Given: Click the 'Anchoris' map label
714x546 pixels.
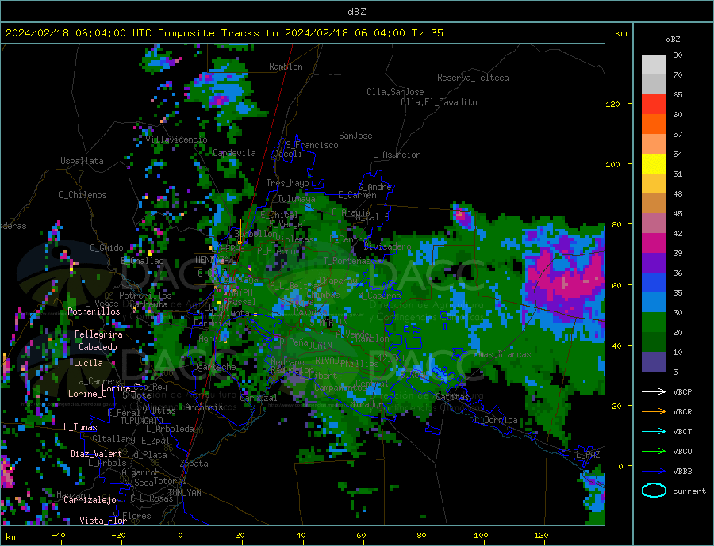Looking at the screenshot, I should point(204,407).
